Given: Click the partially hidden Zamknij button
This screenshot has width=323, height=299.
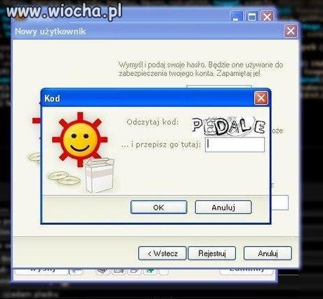Looking at the screenshot, I should tap(246, 271).
